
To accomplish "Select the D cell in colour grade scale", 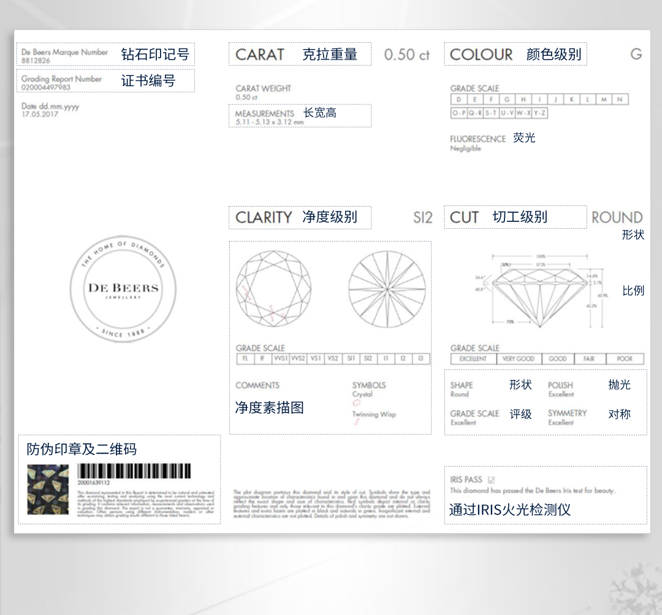I will coord(458,99).
